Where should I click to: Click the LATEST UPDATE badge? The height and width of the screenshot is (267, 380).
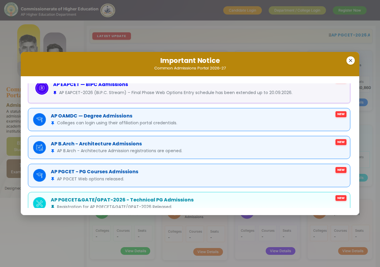(112, 36)
